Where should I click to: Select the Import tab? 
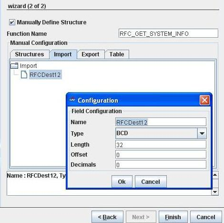click(x=63, y=54)
